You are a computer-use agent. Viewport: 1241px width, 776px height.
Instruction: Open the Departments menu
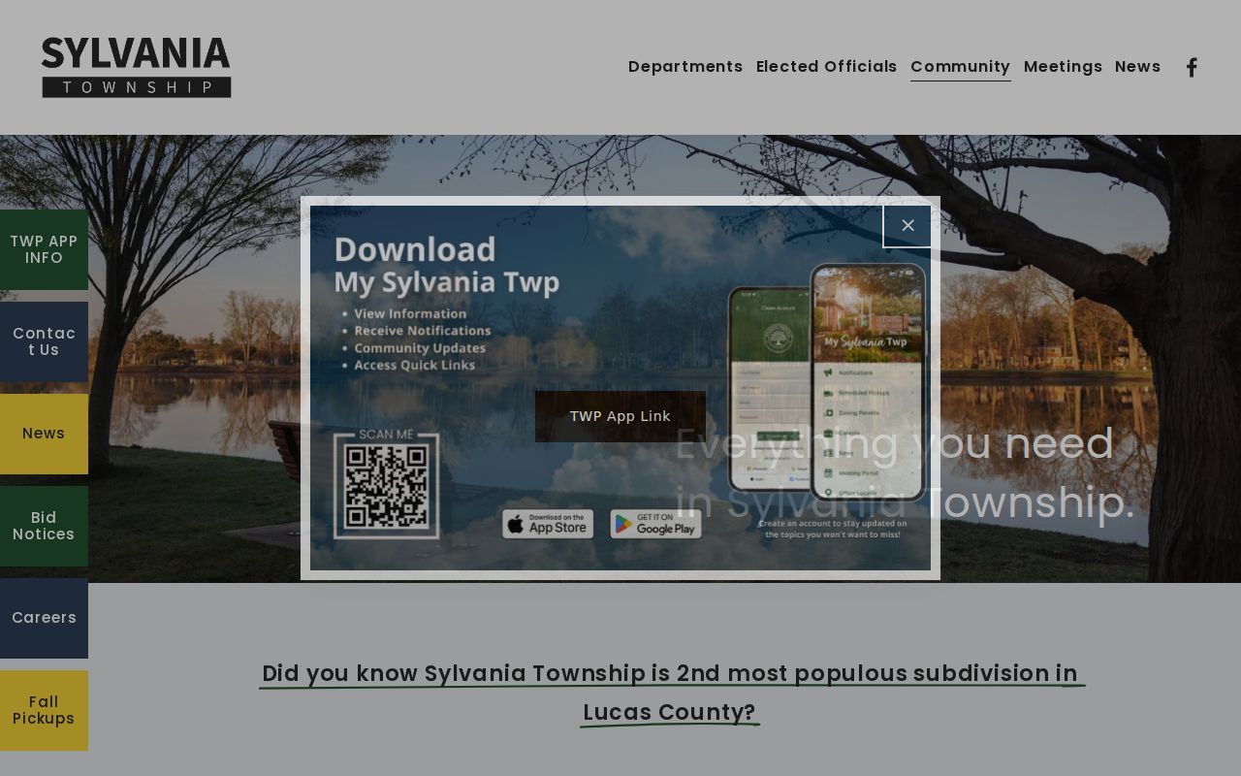(x=685, y=67)
